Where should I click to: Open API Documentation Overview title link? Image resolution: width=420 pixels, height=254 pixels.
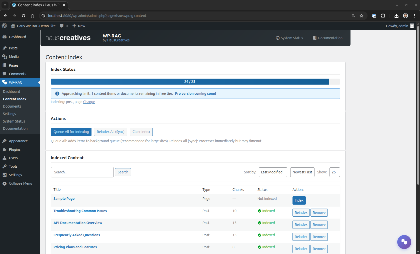(78, 223)
